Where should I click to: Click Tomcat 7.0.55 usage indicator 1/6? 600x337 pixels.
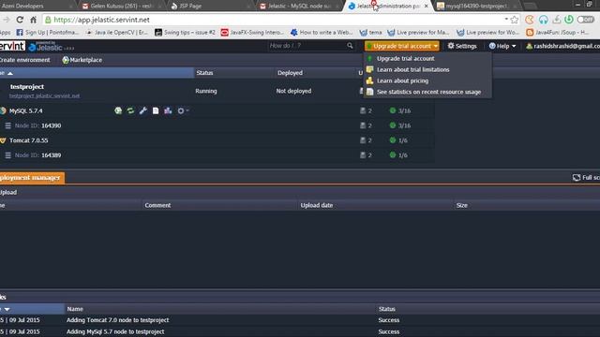[397, 140]
